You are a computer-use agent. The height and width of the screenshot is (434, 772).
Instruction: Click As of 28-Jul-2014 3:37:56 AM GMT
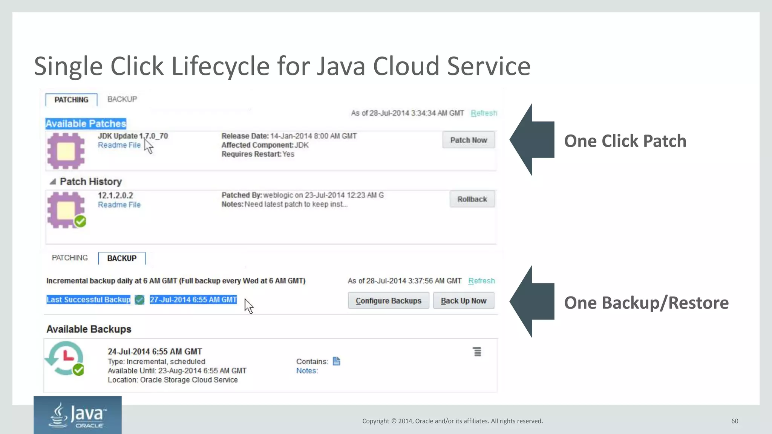point(404,281)
